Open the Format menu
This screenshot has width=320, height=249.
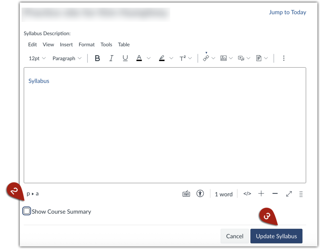87,44
